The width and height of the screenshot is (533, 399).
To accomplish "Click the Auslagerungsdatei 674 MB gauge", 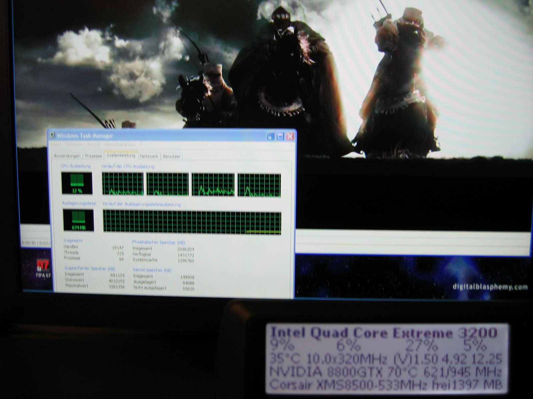I will (78, 220).
